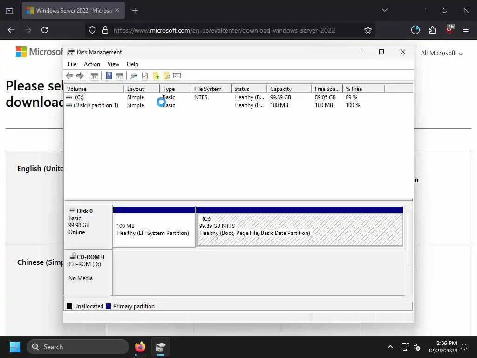
Task: Click the extension icon with 16 badge
Action: [450, 29]
